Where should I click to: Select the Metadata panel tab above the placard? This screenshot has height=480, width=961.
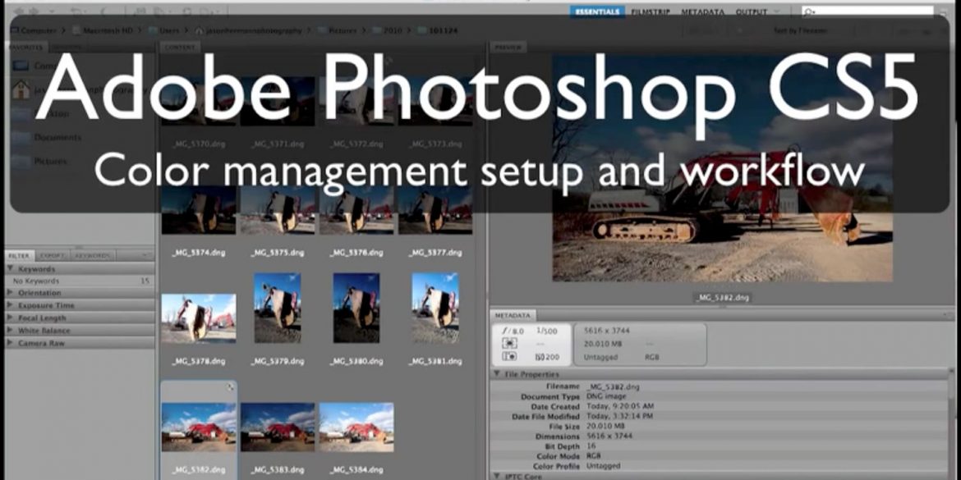pos(513,315)
